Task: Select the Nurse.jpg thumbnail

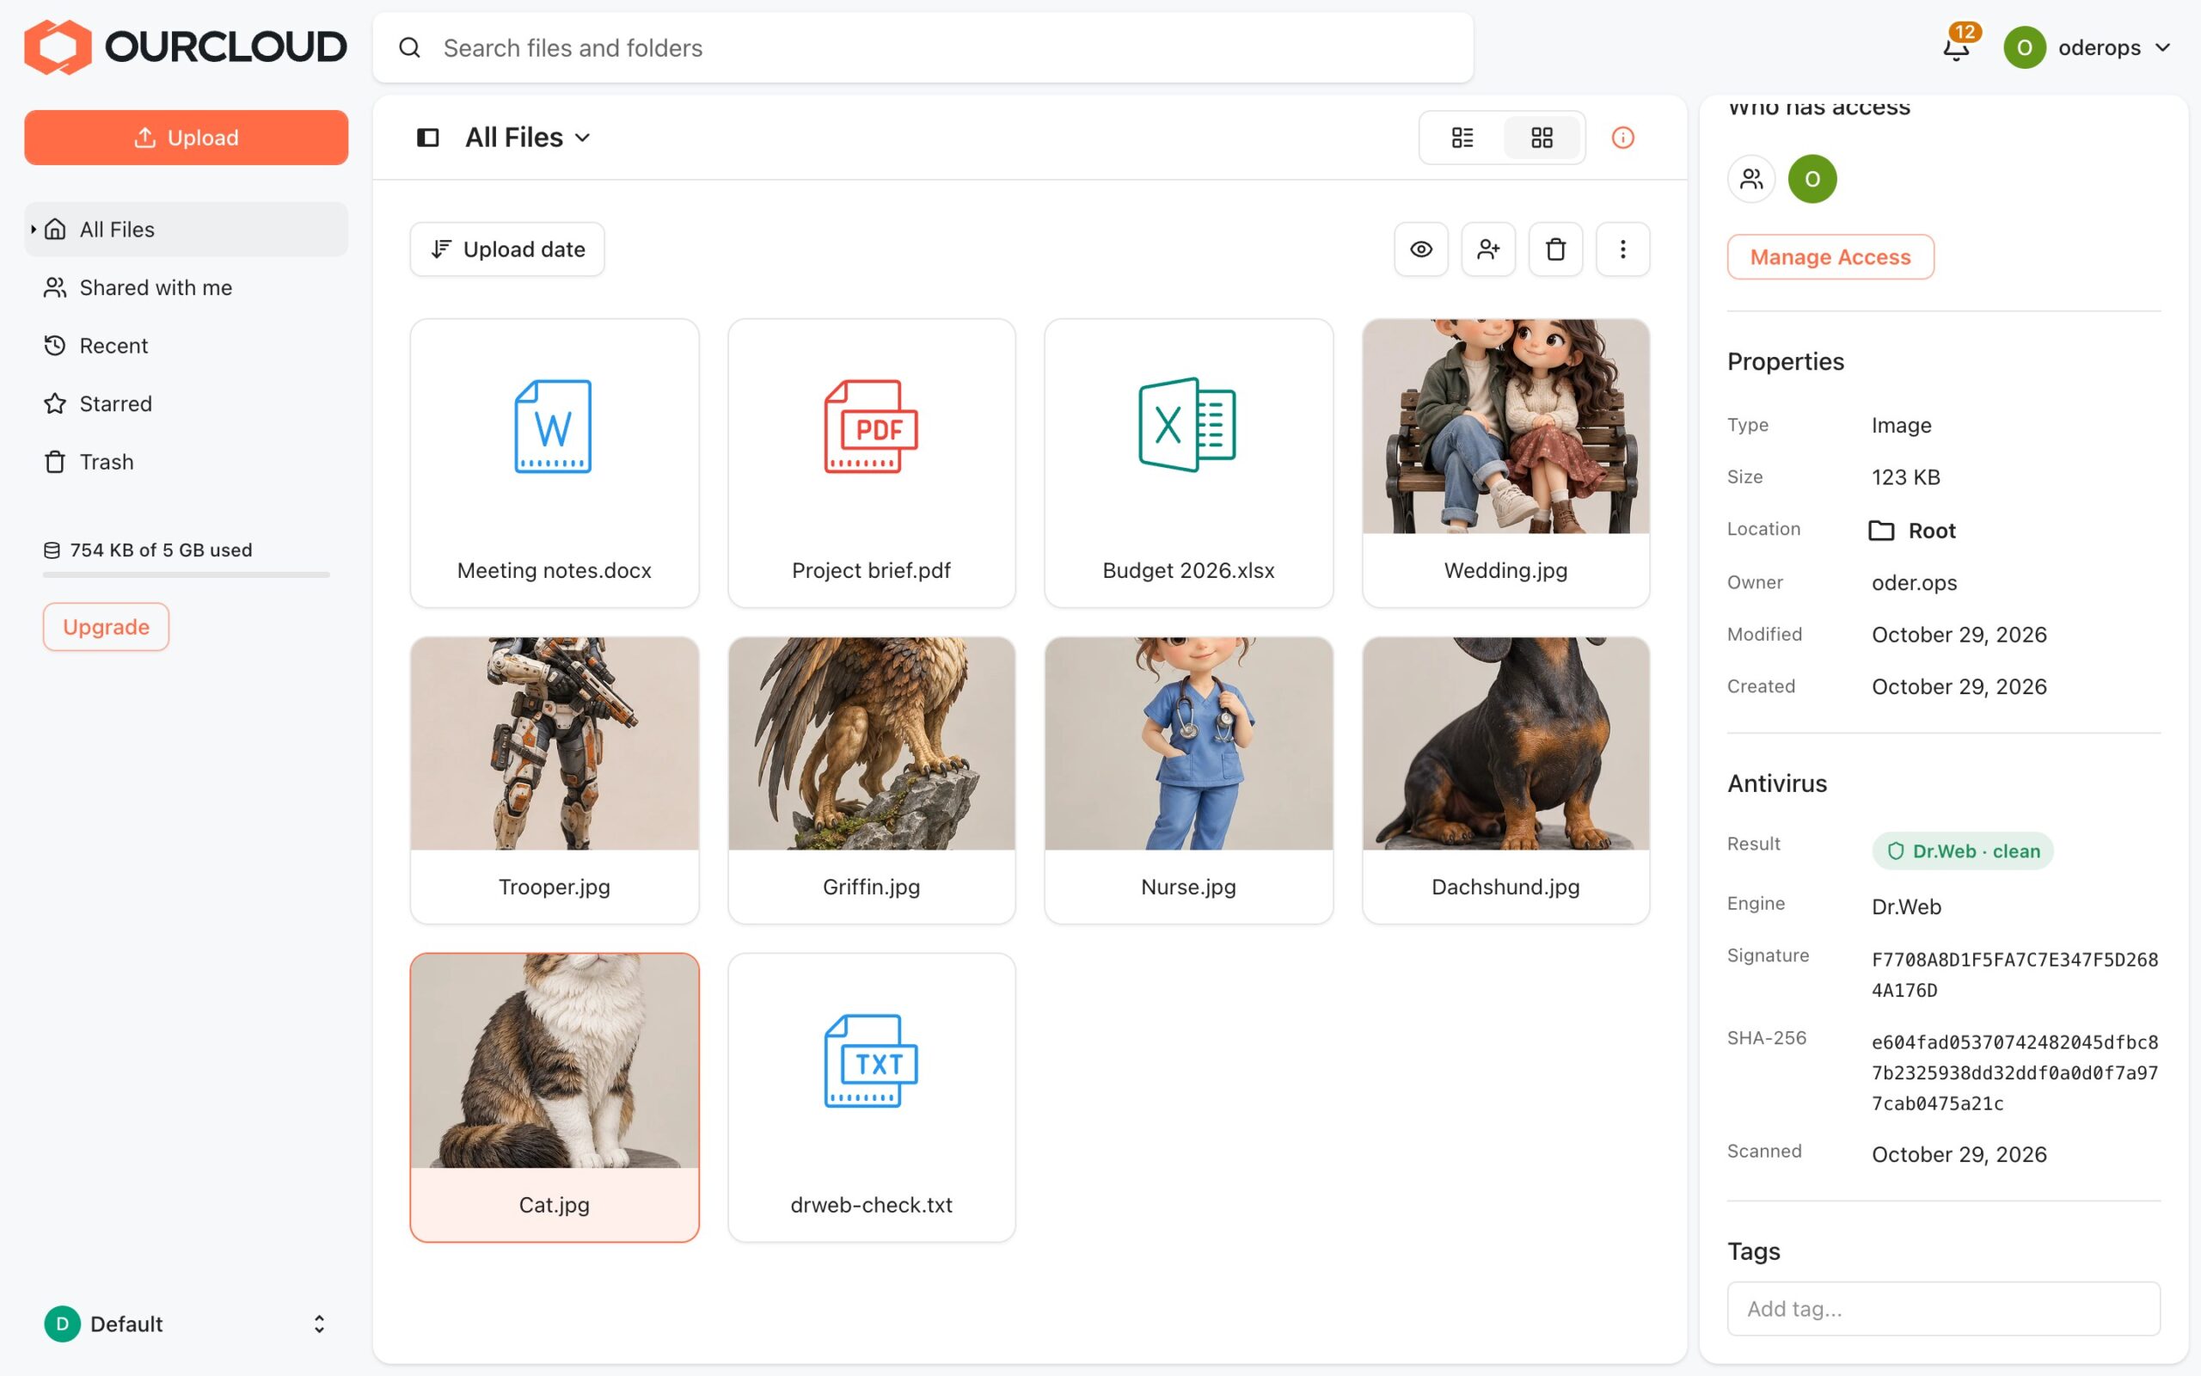Action: [x=1189, y=744]
